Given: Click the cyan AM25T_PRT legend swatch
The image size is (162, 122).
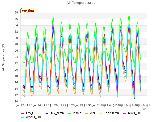Looking at the screenshot, I should coord(23,117).
